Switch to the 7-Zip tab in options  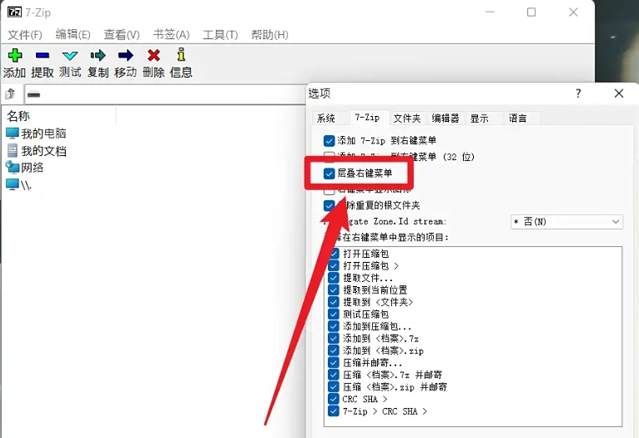click(x=368, y=118)
